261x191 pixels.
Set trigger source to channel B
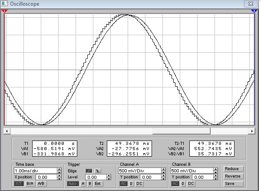(x=90, y=184)
